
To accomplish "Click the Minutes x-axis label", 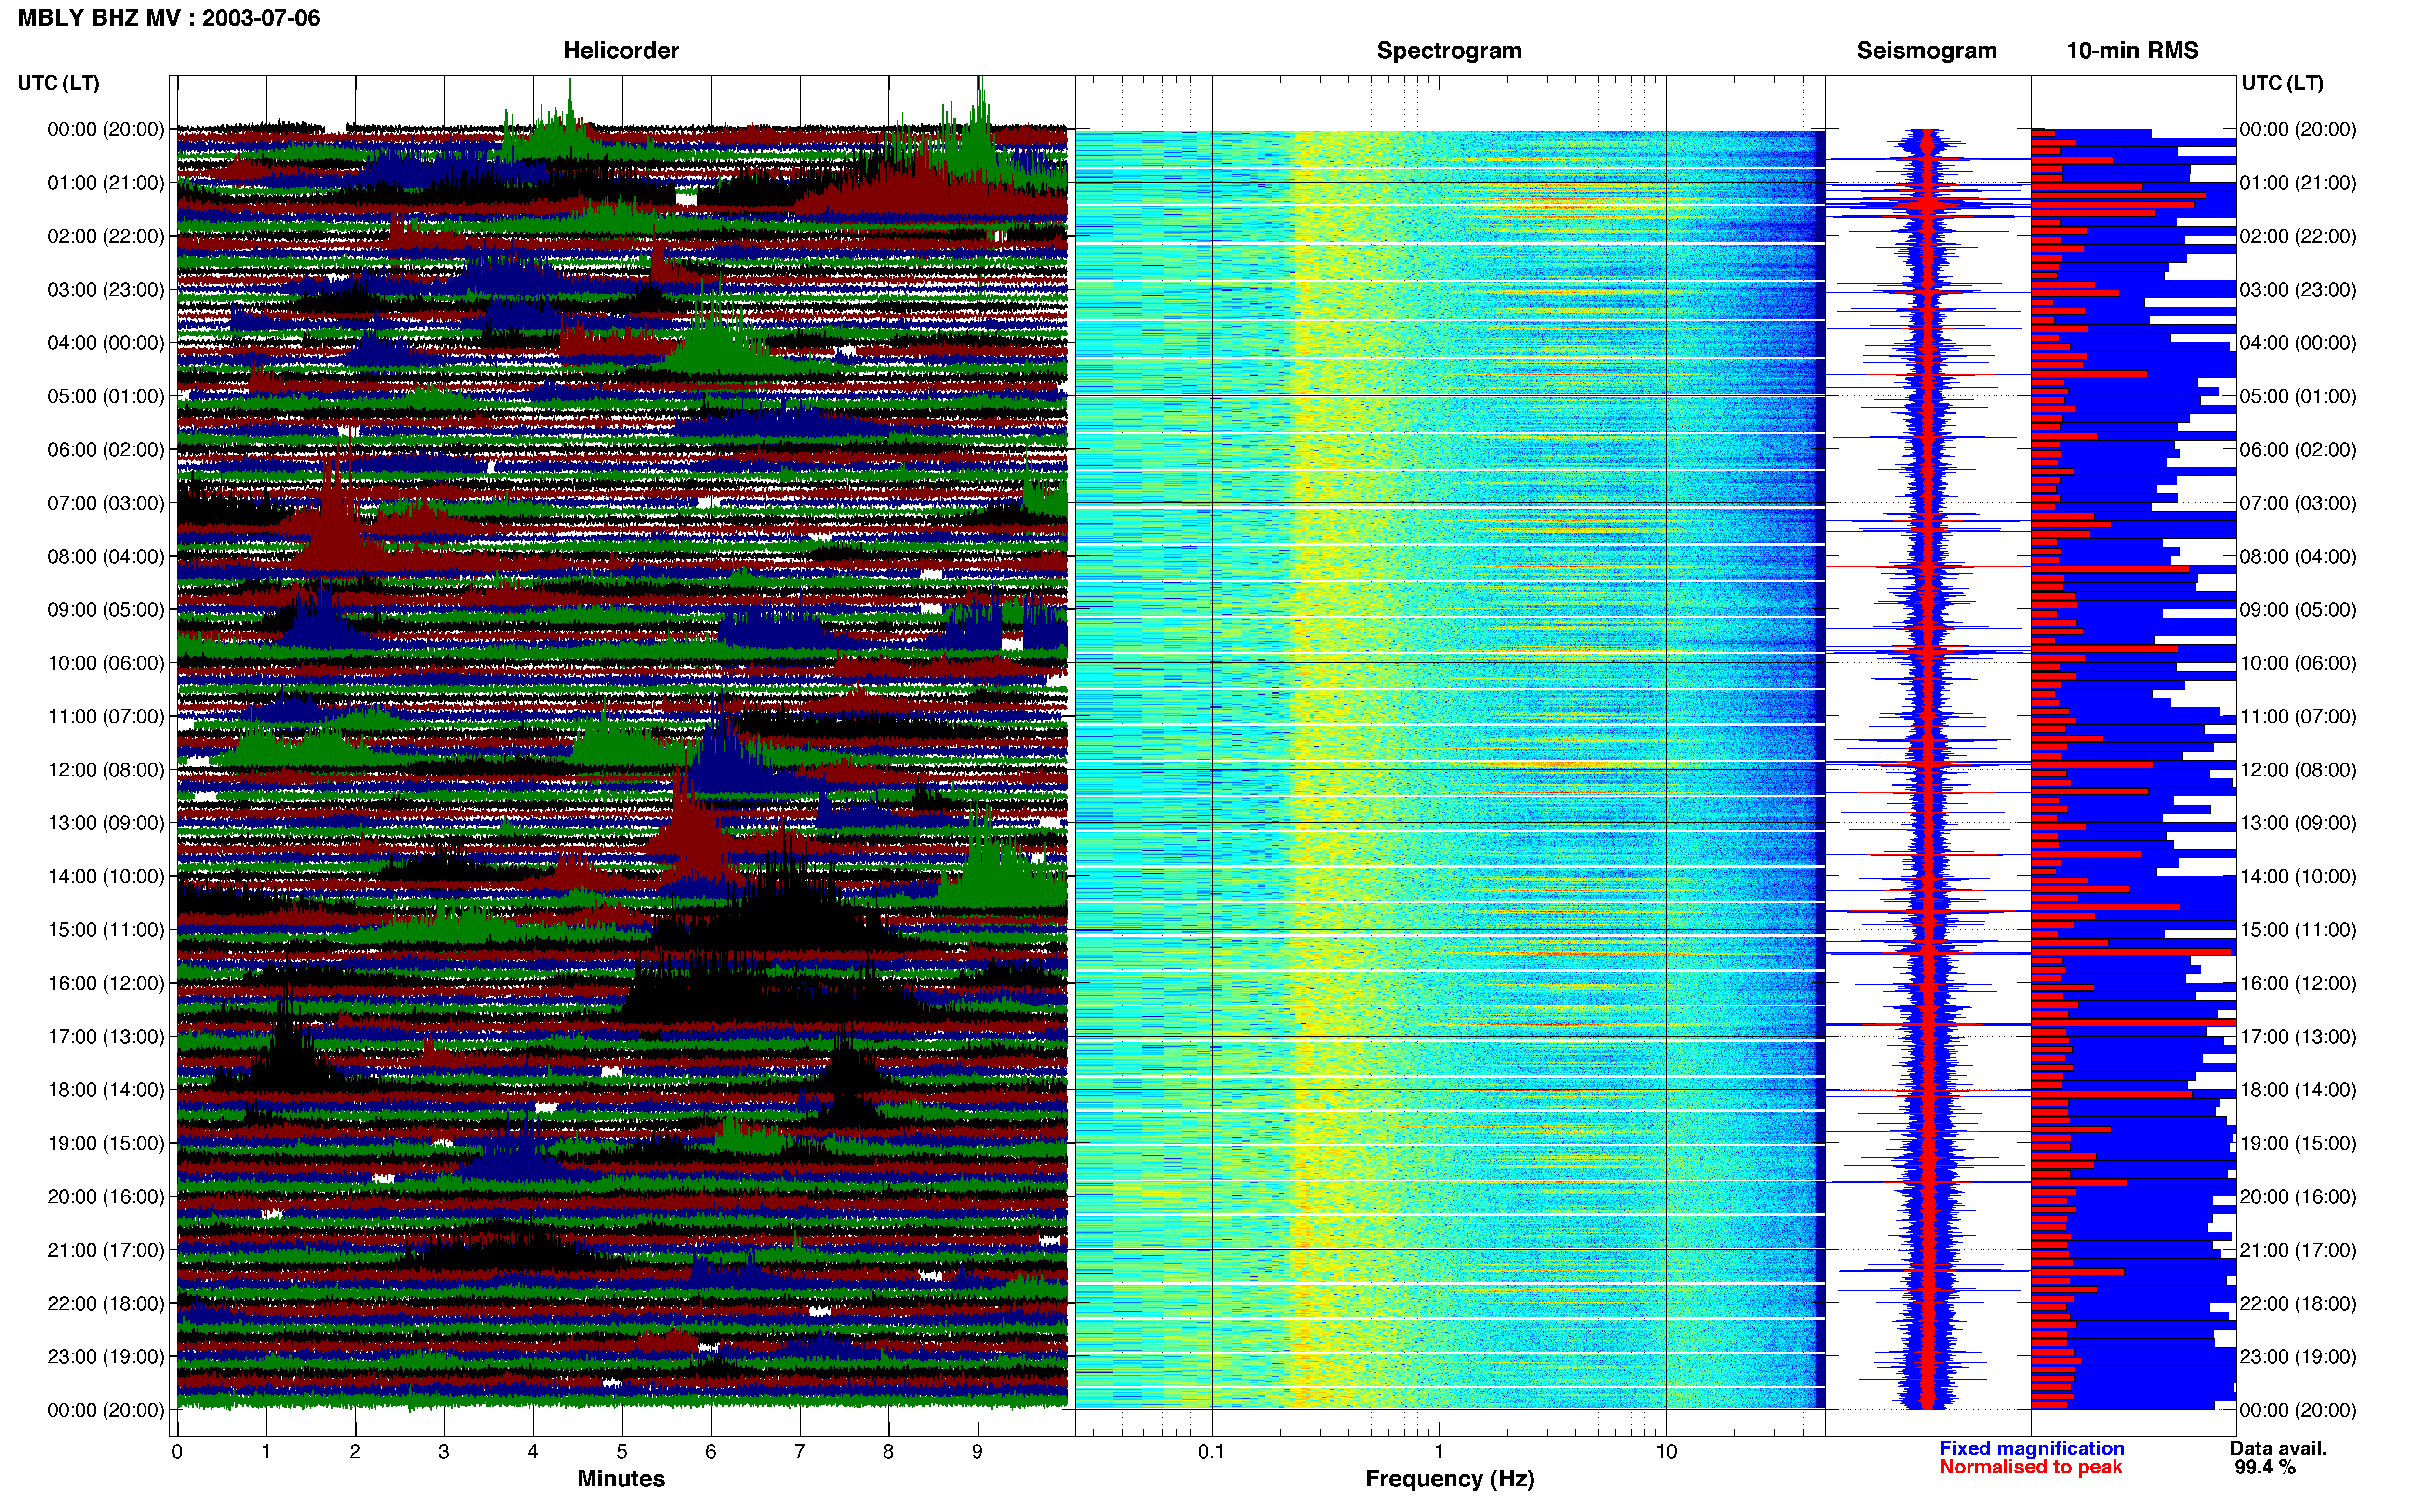I will [621, 1479].
